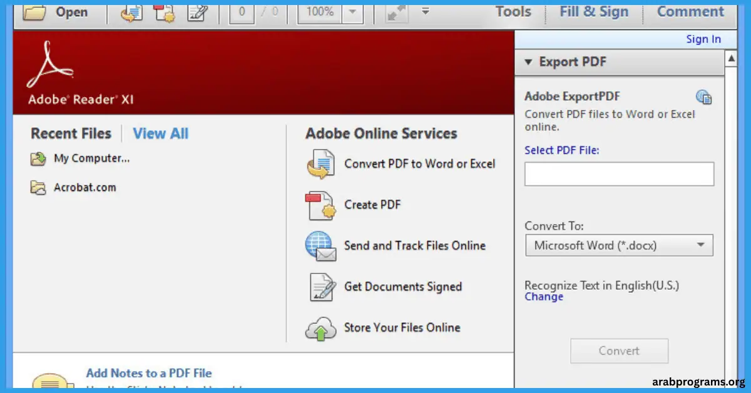Open the Fill & Sign pane
Image resolution: width=751 pixels, height=393 pixels.
click(x=593, y=11)
